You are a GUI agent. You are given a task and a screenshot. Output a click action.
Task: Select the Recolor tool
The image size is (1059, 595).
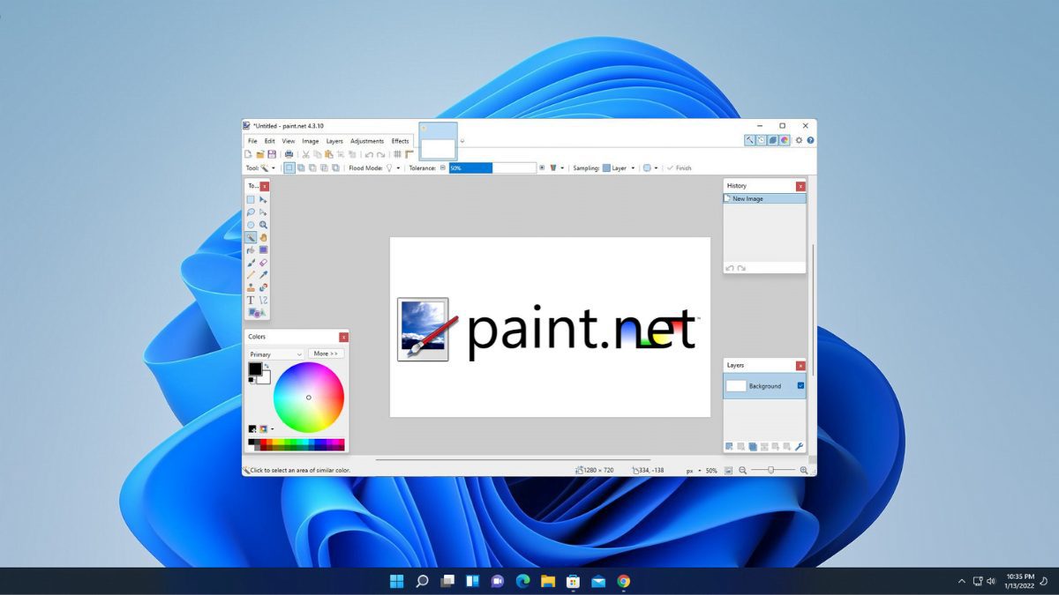tap(263, 287)
